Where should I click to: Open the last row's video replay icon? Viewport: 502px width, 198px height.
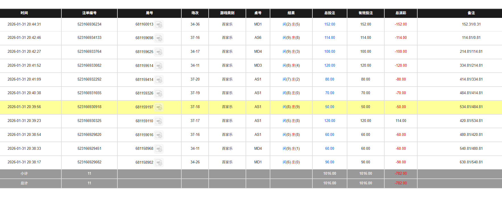coord(159,163)
